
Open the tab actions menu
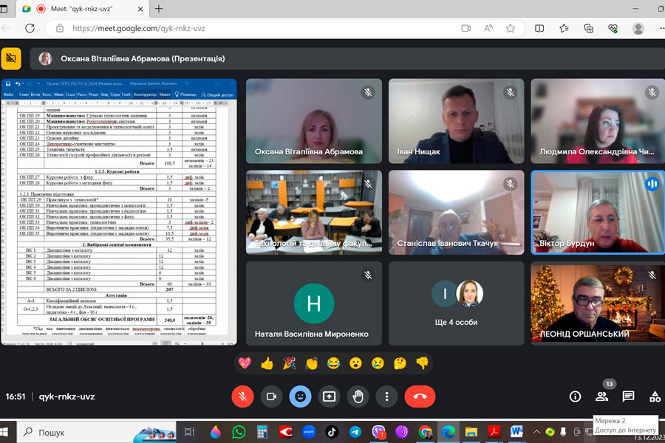(4, 9)
